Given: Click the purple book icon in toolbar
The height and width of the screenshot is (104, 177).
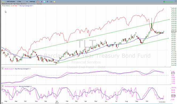Looking at the screenshot, I should pos(41,2).
